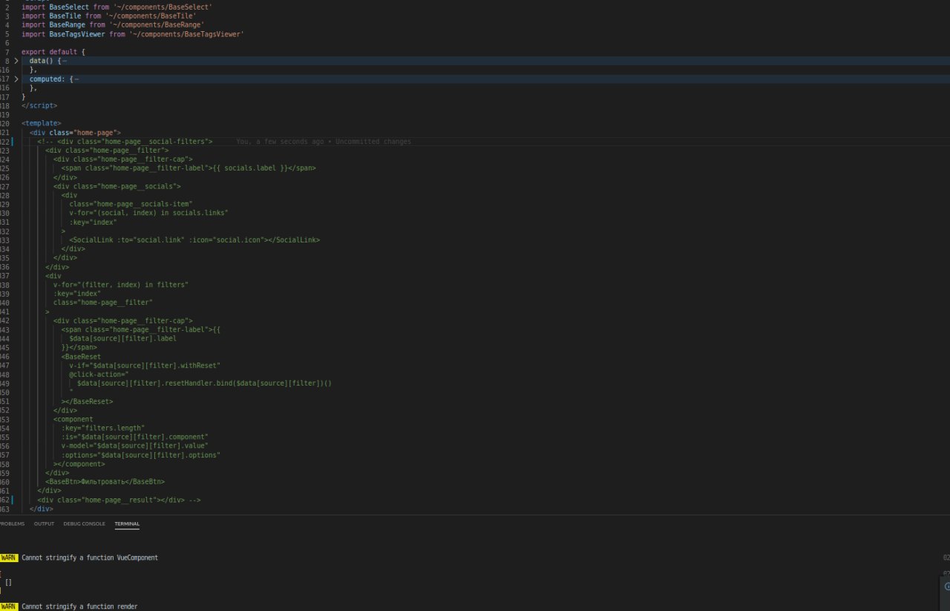Click the BaseRange import line
The height and width of the screenshot is (611, 950).
113,24
